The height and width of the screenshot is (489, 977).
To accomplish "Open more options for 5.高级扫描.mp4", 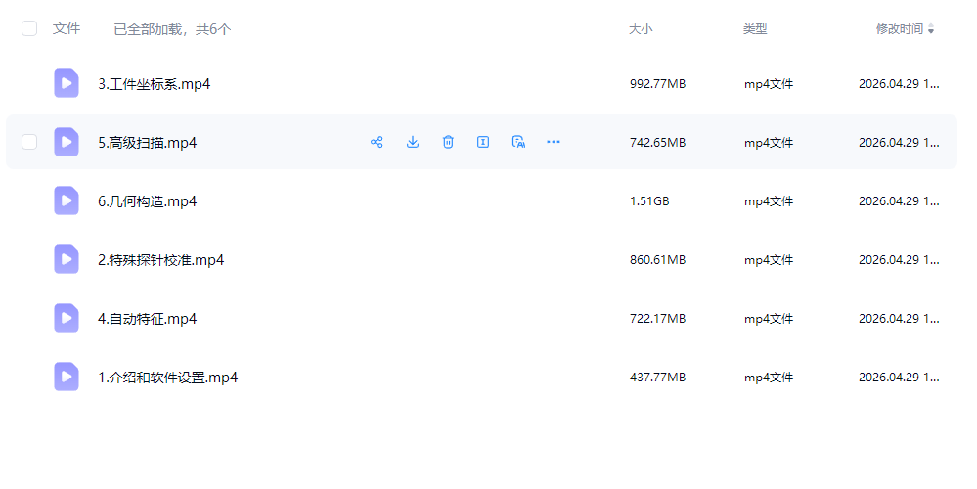I will click(554, 142).
